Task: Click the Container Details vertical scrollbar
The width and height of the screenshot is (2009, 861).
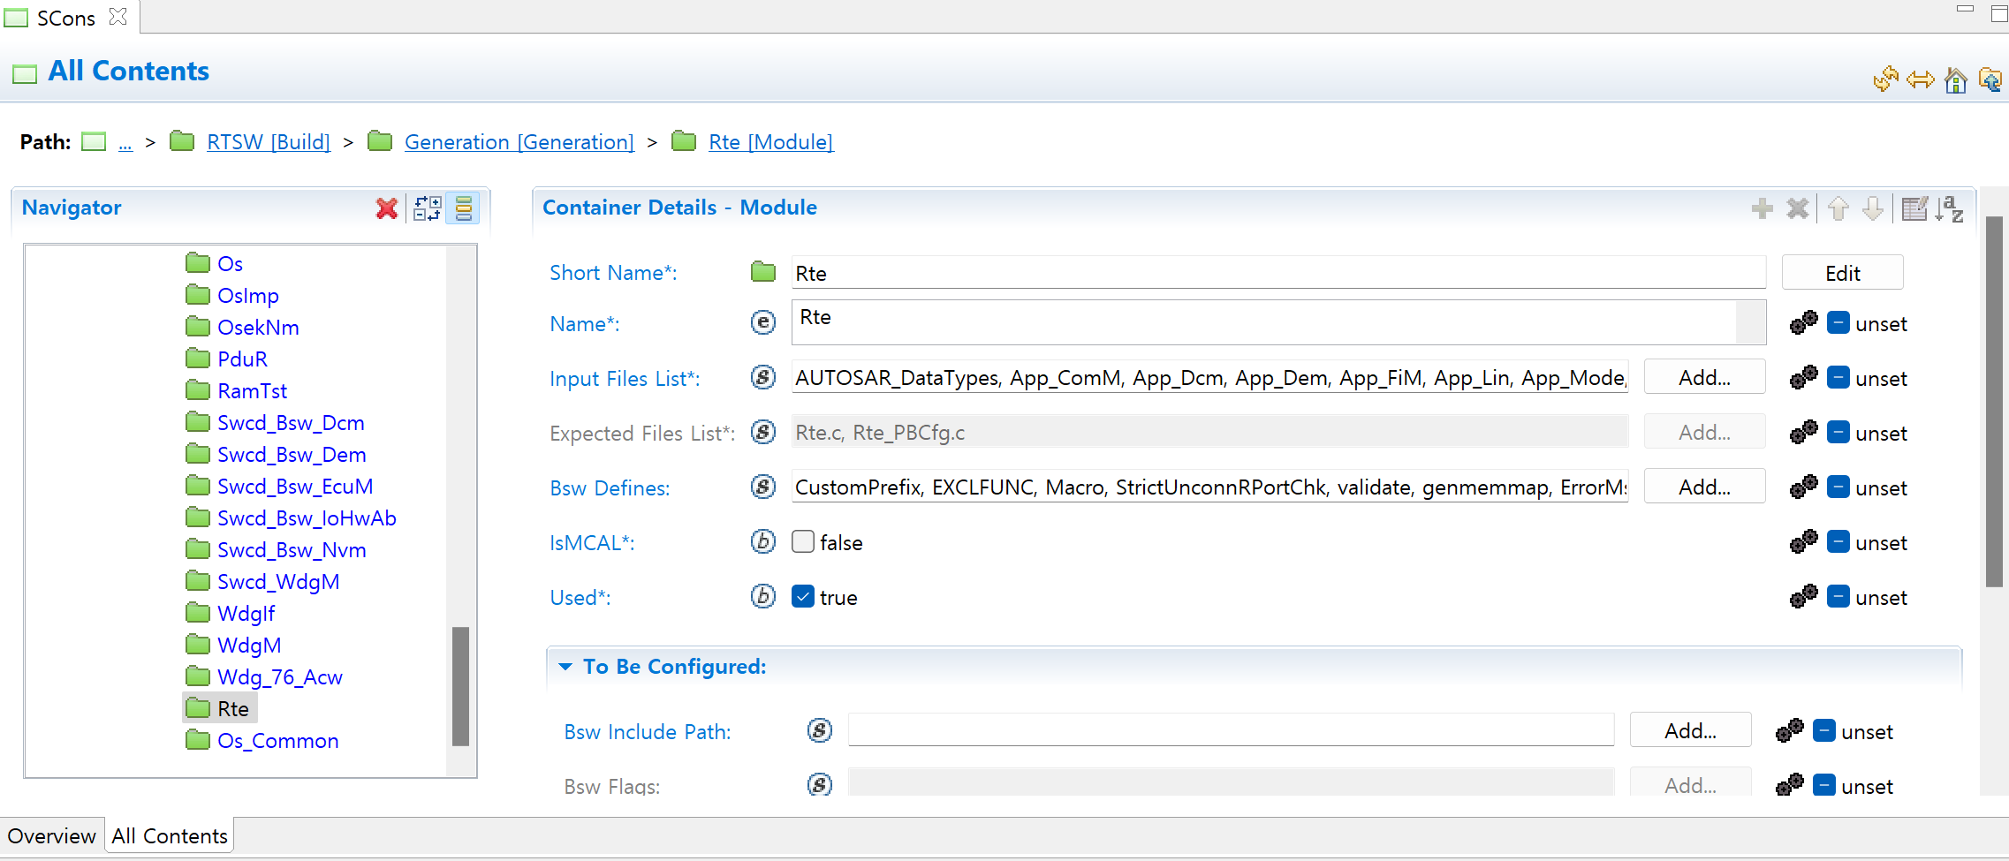Action: tap(1994, 402)
